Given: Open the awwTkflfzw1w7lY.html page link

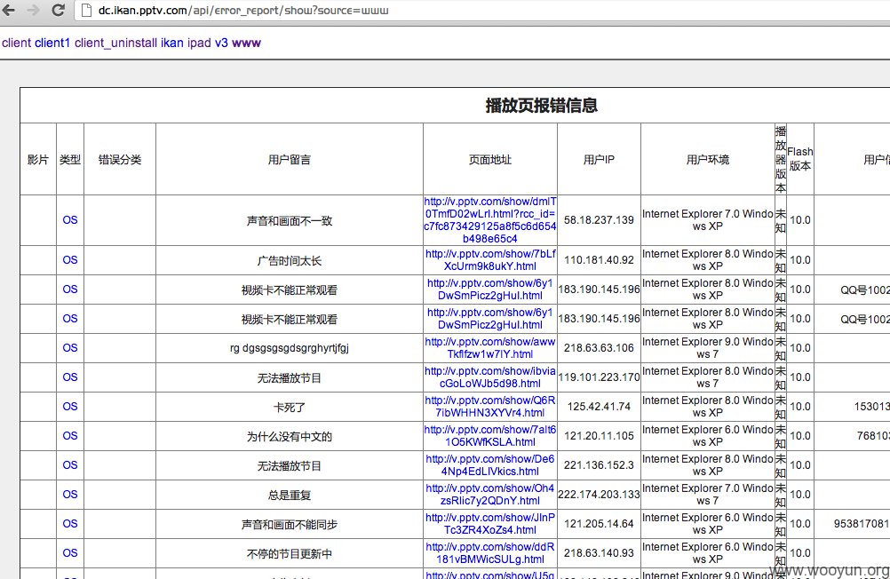Looking at the screenshot, I should (x=490, y=348).
